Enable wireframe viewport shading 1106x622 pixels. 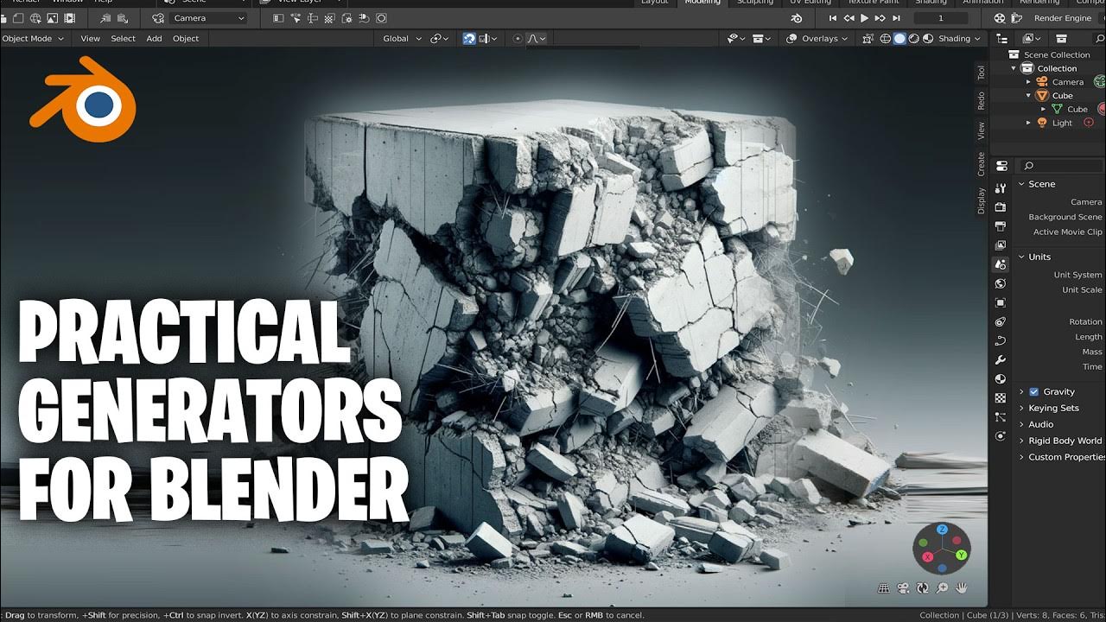(x=885, y=39)
